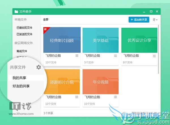Click the 微云网络文件 section header
Image resolution: width=170 pixels, height=125 pixels.
click(24, 43)
